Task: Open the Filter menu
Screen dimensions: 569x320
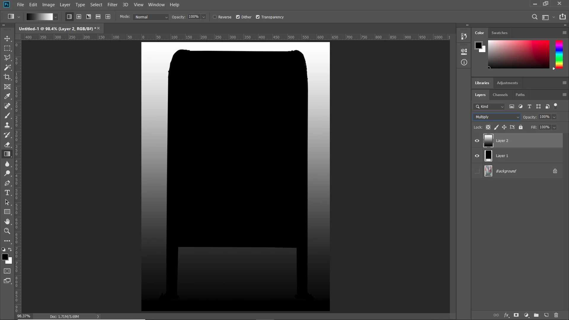Action: click(x=112, y=5)
